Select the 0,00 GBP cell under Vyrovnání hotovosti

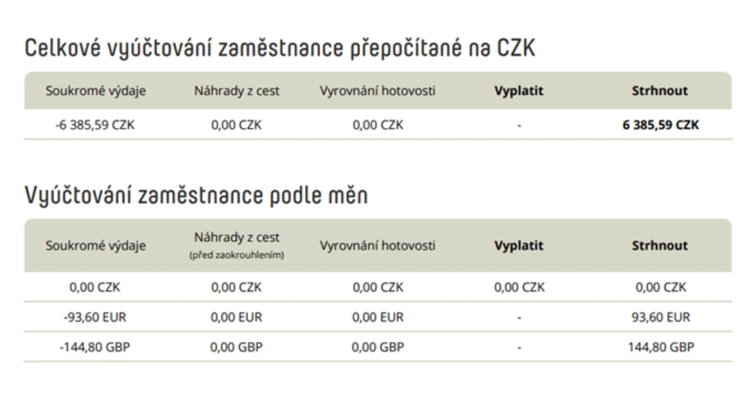pyautogui.click(x=378, y=347)
